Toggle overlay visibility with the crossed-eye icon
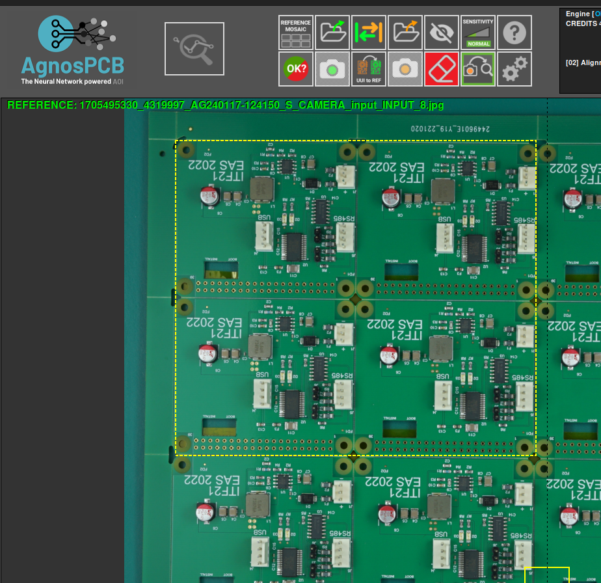The width and height of the screenshot is (601, 583). (442, 31)
